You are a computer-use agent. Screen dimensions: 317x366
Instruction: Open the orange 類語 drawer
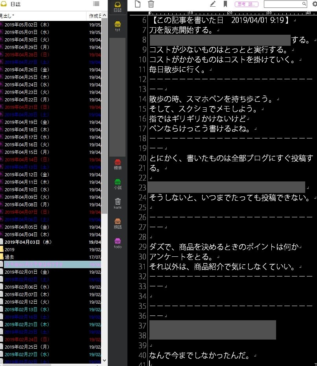[117, 223]
